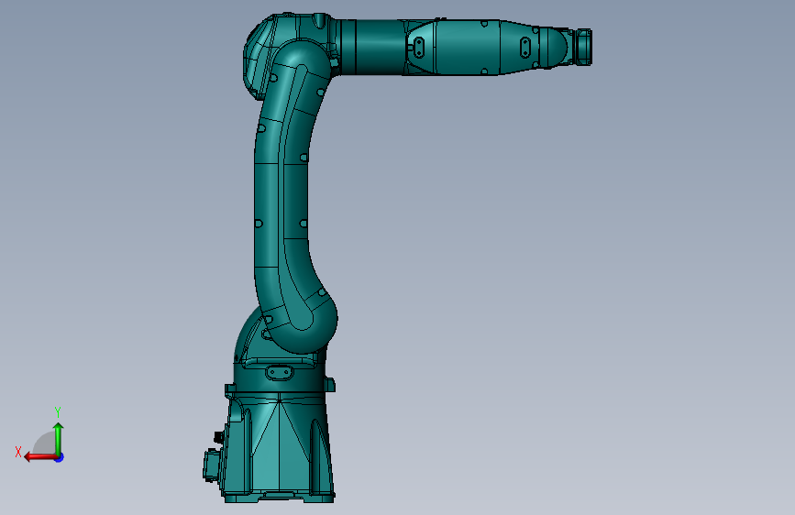Click the blue Z axis dot of the triad
The image size is (795, 515).
tap(60, 457)
